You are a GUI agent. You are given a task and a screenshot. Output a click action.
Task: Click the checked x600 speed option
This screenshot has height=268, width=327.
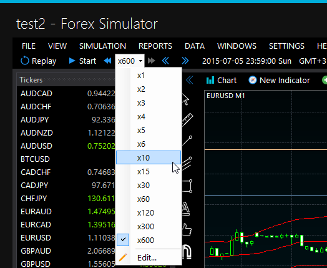(149, 241)
